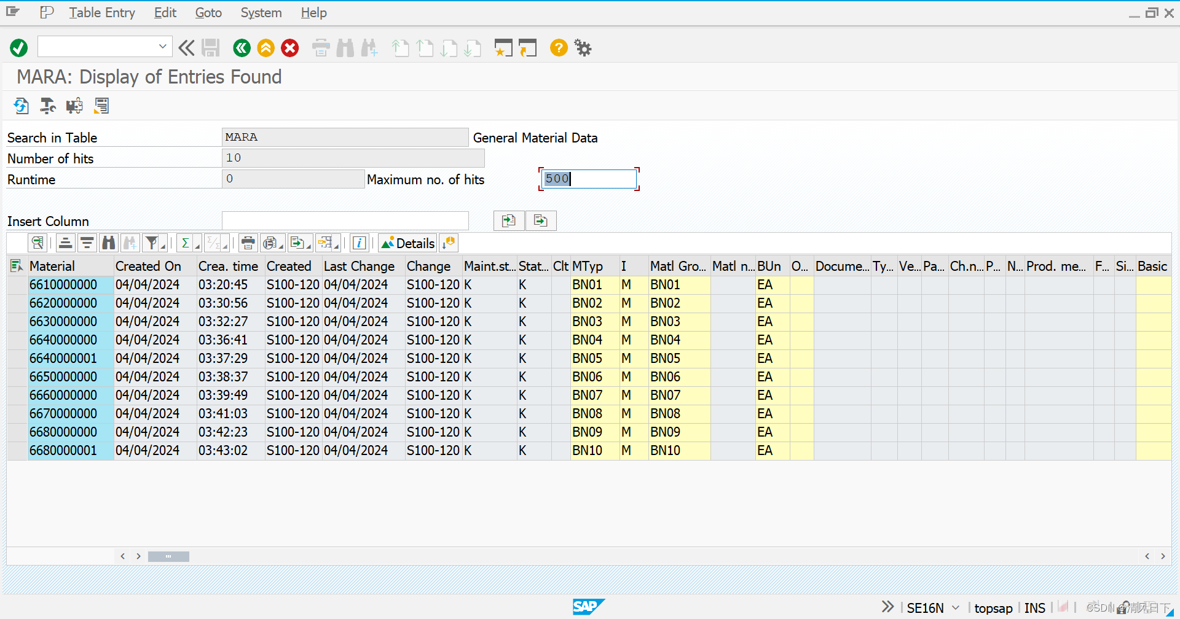Click the Material column header
Image resolution: width=1180 pixels, height=619 pixels.
pyautogui.click(x=71, y=266)
